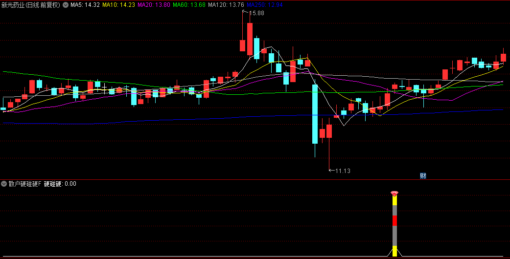Click the MA20: 13.80 label
Image resolution: width=510 pixels, height=259 pixels.
154,5
